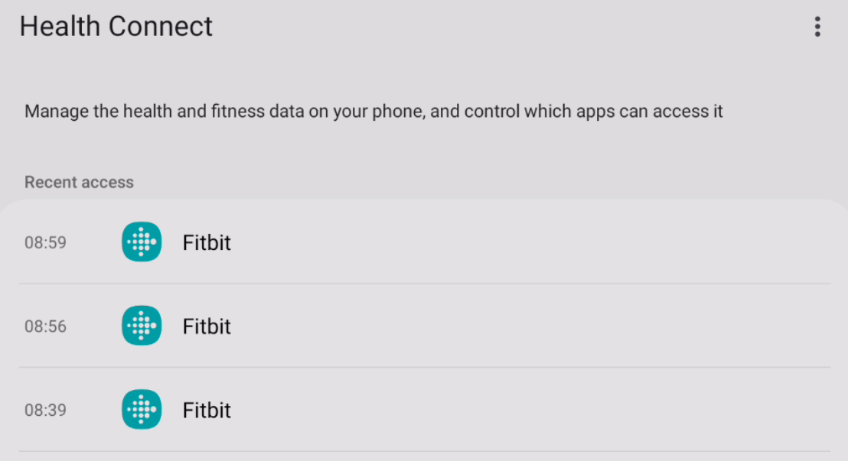Image resolution: width=848 pixels, height=461 pixels.
Task: Click divider between 08:59 and 08:56 entries
Action: point(424,284)
